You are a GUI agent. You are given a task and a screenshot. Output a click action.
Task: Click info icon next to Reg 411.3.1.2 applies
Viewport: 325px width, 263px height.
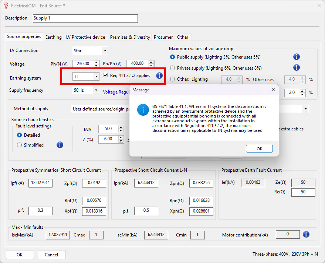159,76
